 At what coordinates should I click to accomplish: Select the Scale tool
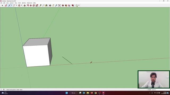point(37,5)
